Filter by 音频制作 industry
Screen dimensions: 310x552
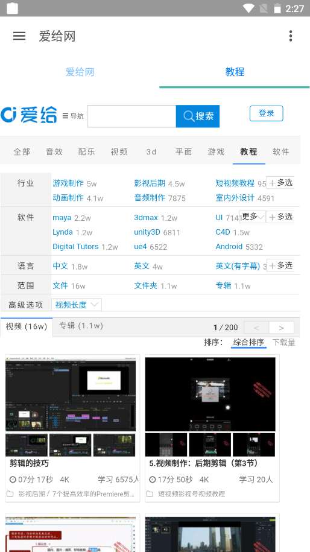coord(150,197)
